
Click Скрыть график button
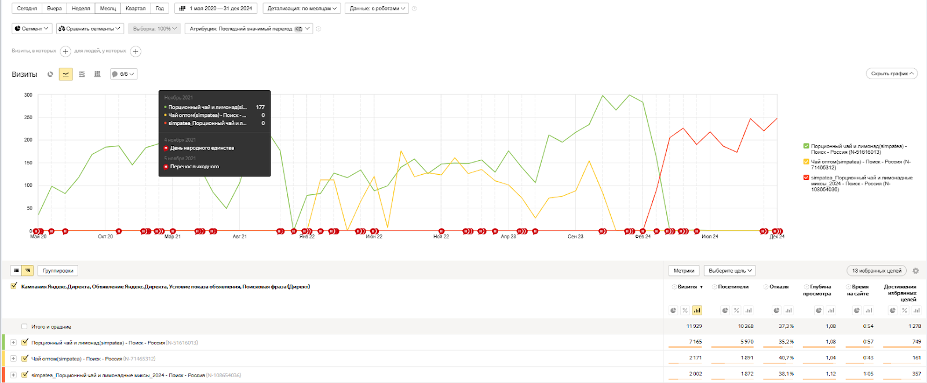click(892, 73)
